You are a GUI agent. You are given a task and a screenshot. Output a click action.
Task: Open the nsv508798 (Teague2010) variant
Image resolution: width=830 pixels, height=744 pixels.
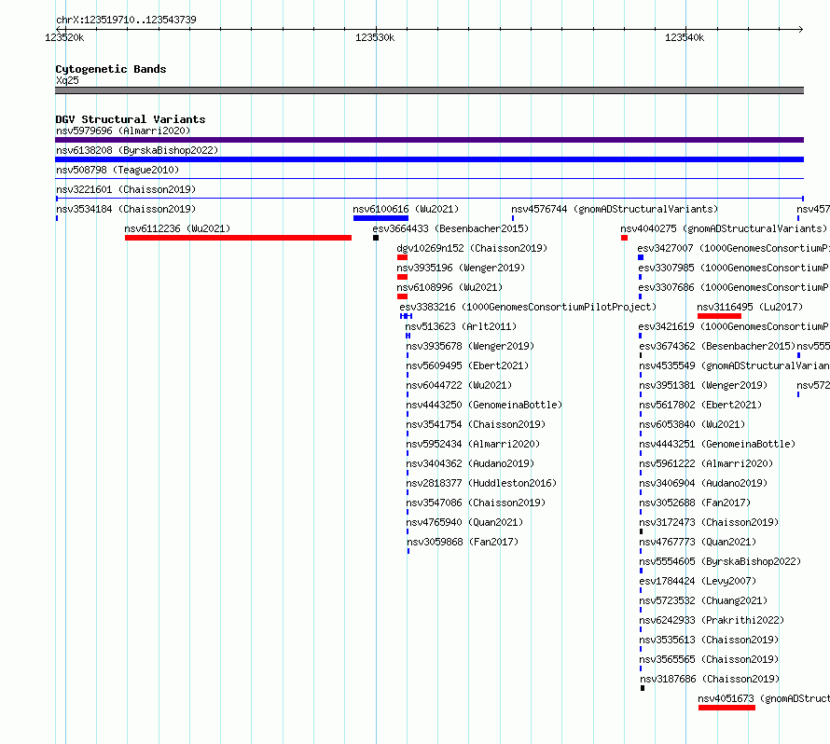[x=118, y=170]
